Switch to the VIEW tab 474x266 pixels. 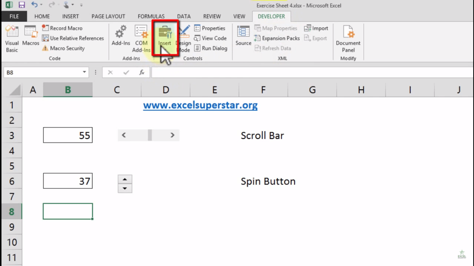[x=239, y=16]
